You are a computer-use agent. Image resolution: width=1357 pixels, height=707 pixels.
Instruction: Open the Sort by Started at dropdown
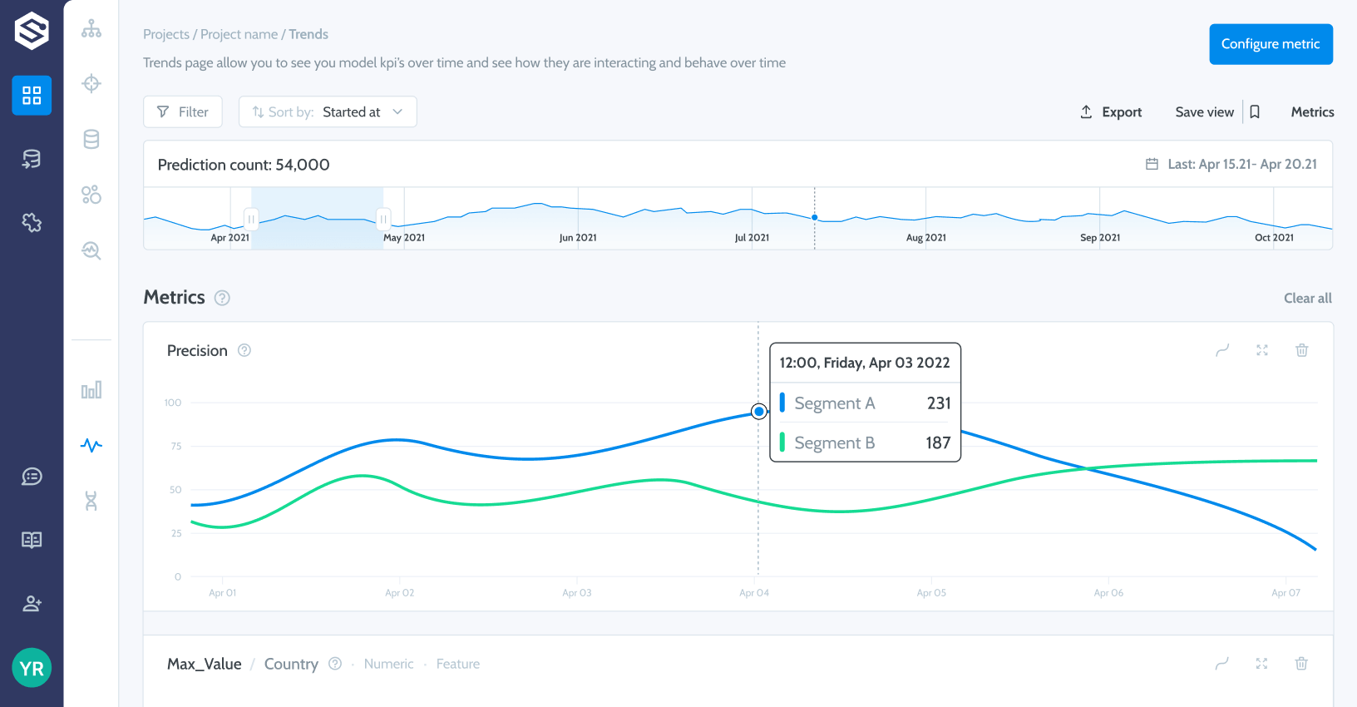(328, 112)
